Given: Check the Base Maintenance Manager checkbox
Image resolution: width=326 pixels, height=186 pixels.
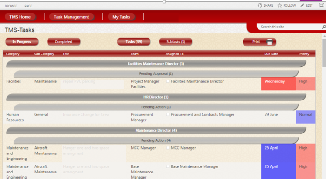Looking at the screenshot, I should 168,166.
